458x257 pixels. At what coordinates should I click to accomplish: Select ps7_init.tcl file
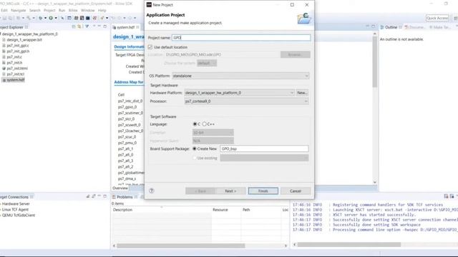click(x=16, y=74)
